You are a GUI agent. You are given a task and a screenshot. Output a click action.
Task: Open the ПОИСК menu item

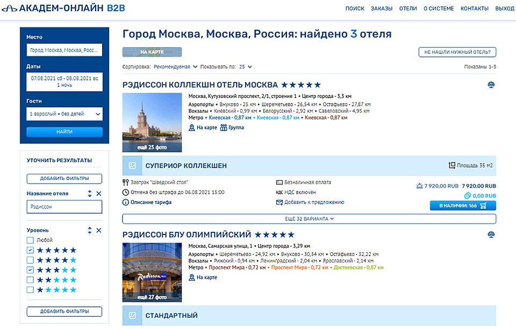coord(355,9)
